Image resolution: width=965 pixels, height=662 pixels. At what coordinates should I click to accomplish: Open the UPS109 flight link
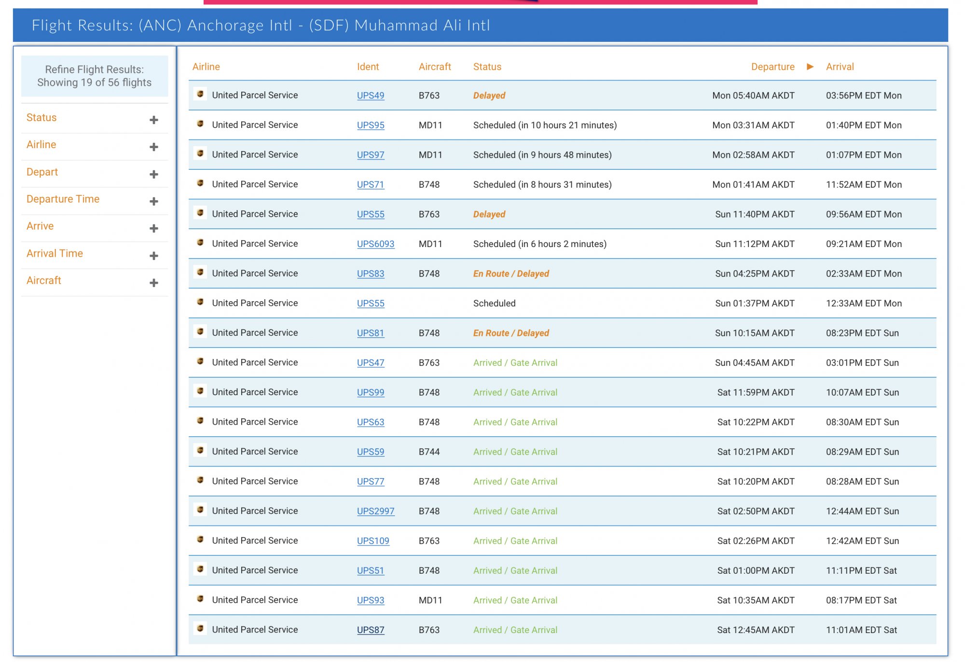coord(373,541)
